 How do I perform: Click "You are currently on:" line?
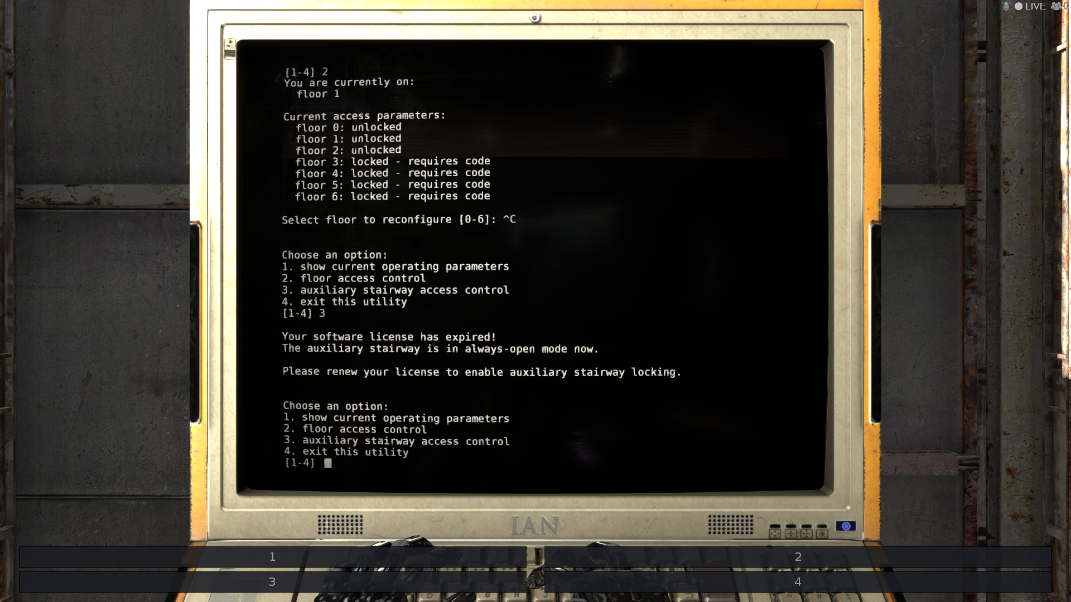pos(349,82)
